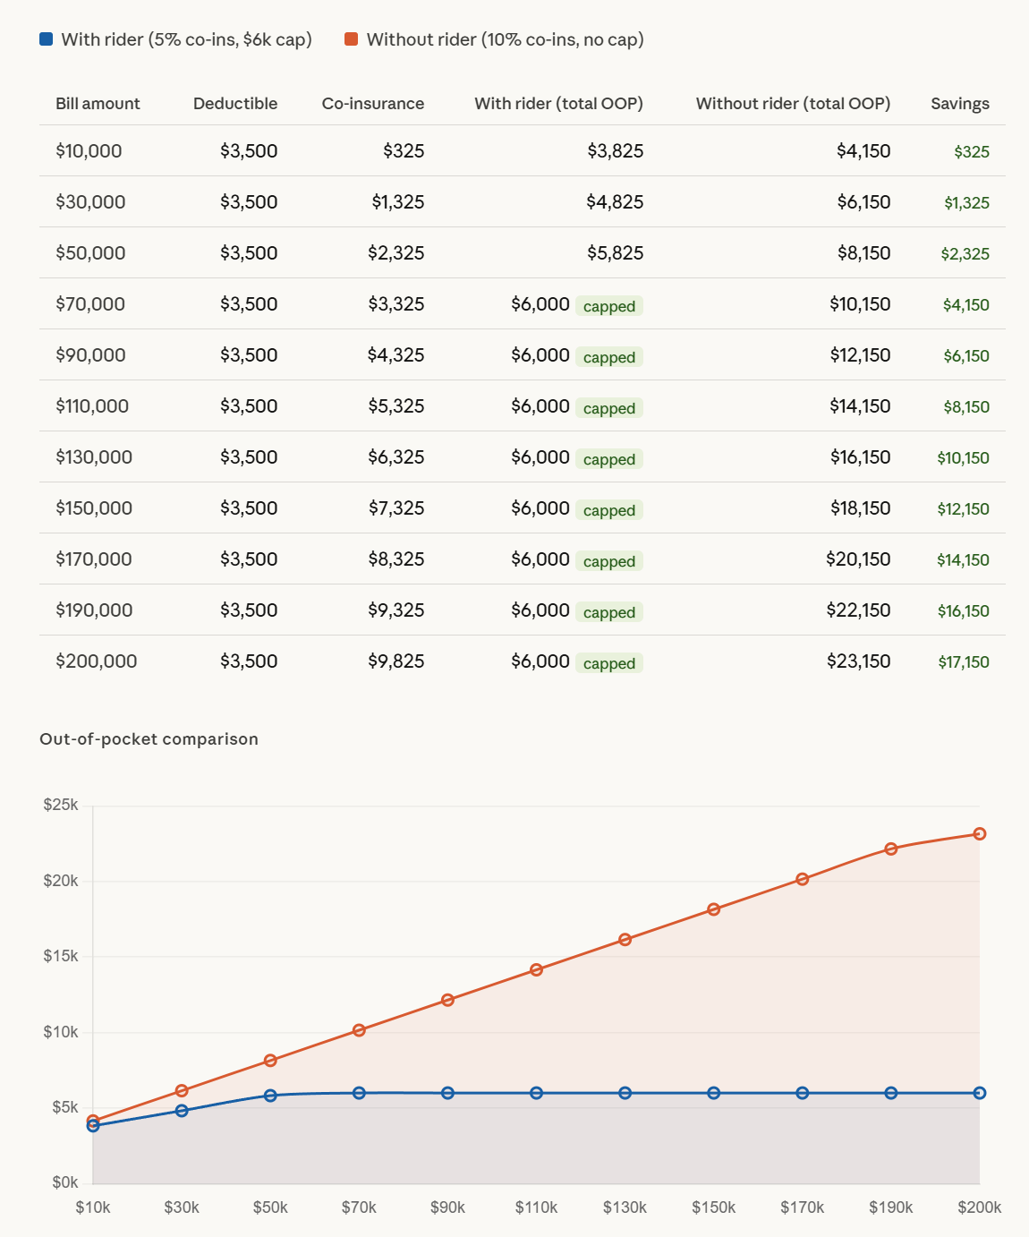Select the $130,000 bill amount cell
This screenshot has width=1029, height=1237.
(94, 457)
